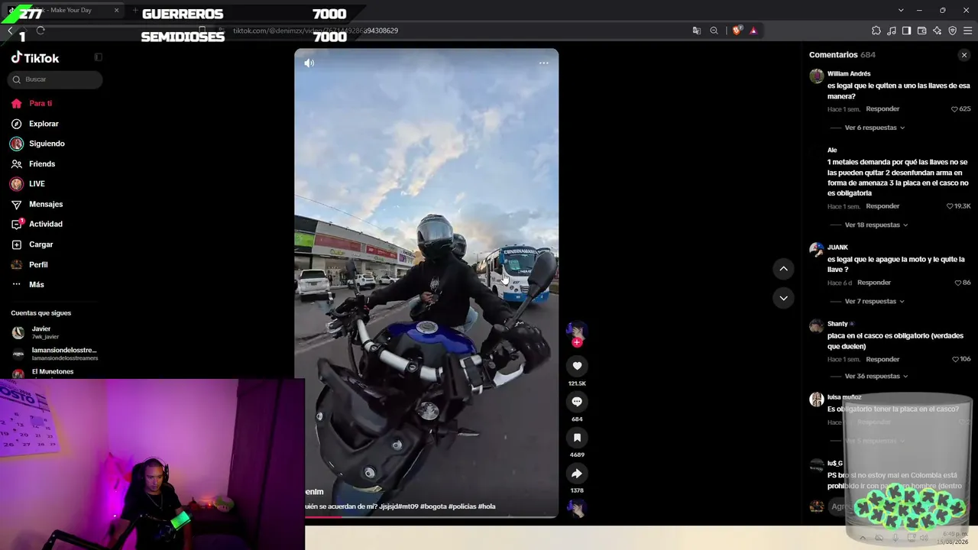Close the Comentarios panel
Viewport: 978px width, 550px height.
pyautogui.click(x=963, y=55)
